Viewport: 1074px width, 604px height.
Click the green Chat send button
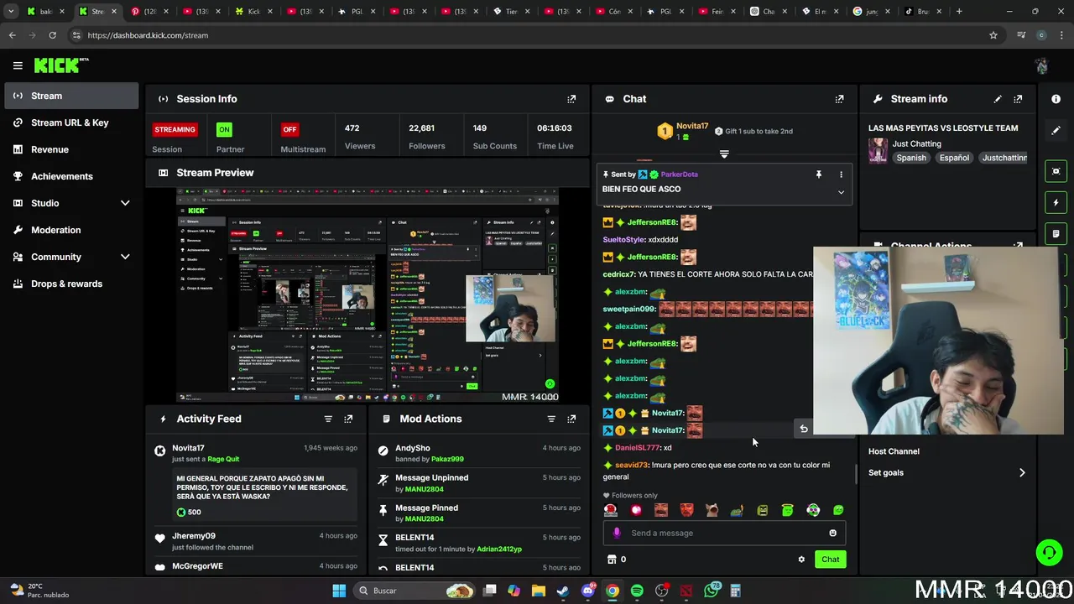click(830, 560)
